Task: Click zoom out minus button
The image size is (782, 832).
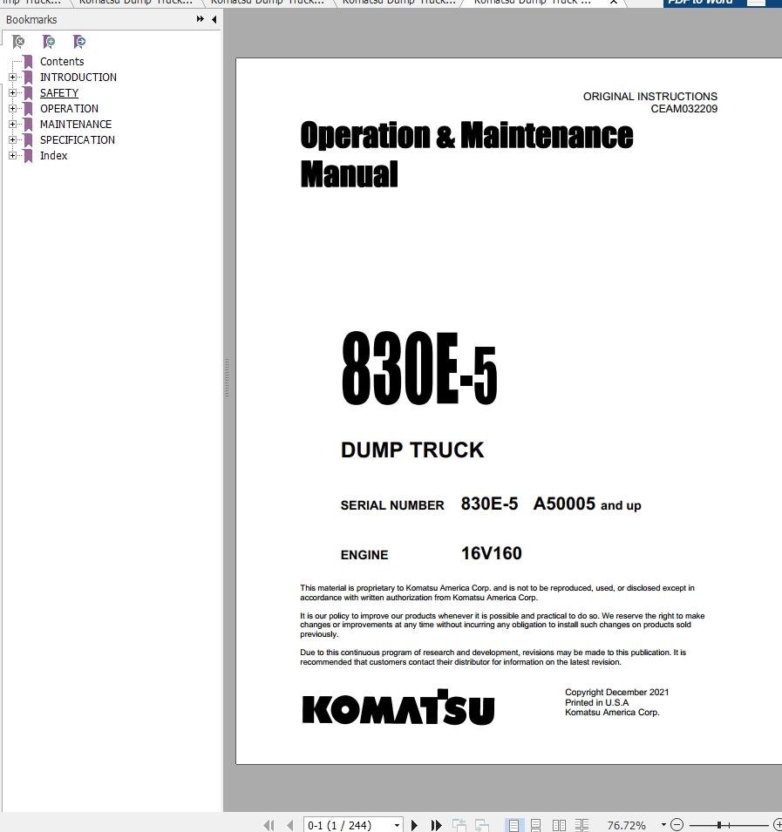Action: pos(677,824)
